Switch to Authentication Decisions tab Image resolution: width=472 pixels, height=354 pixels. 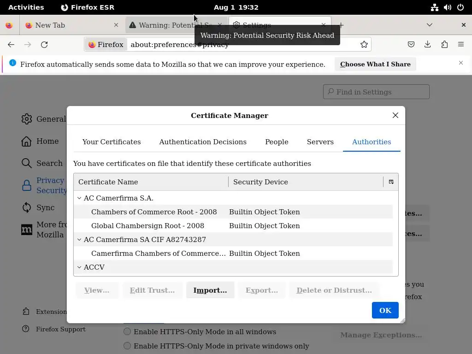[x=203, y=142]
